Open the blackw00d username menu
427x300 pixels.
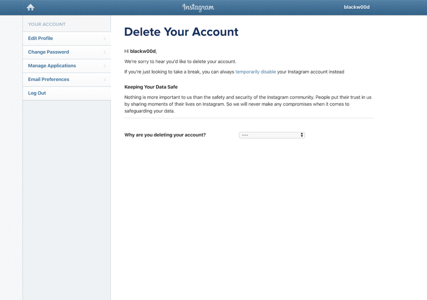pos(356,7)
